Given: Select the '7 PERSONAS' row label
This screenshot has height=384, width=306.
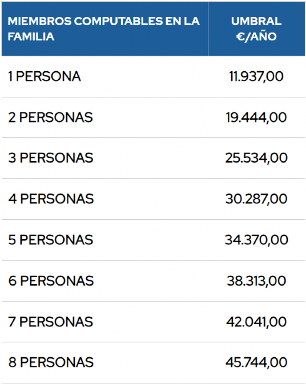Looking at the screenshot, I should 50,322.
